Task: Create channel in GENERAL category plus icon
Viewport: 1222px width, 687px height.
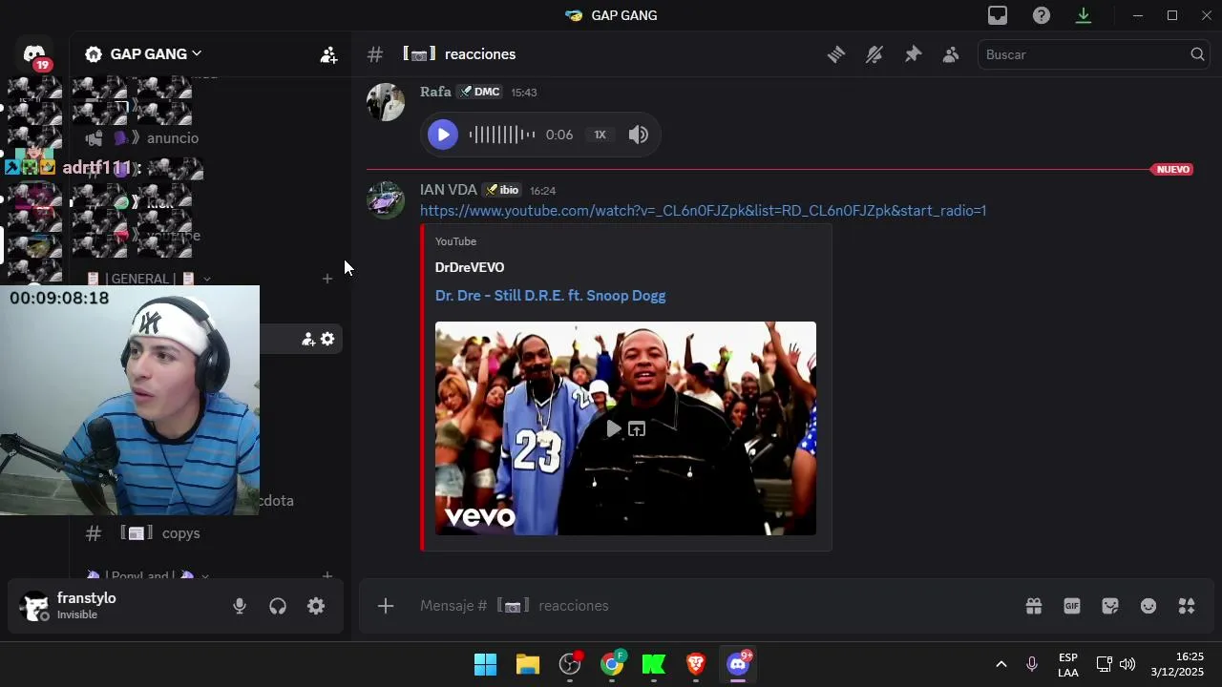Action: click(327, 279)
